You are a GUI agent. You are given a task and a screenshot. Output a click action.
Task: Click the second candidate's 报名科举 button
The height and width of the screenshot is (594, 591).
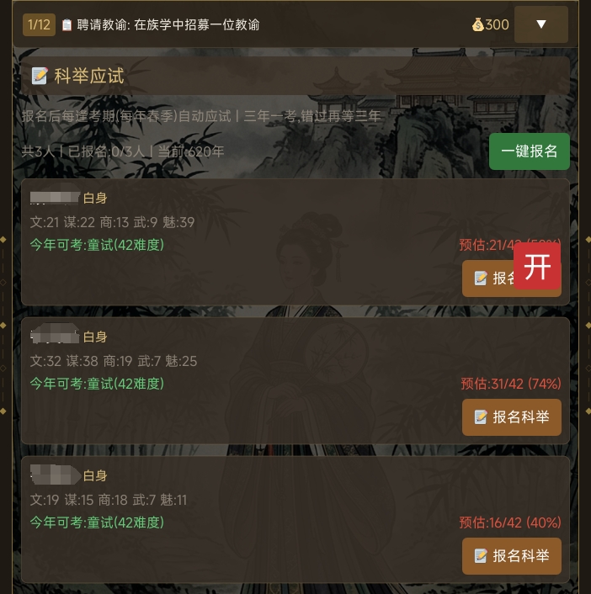tap(511, 417)
